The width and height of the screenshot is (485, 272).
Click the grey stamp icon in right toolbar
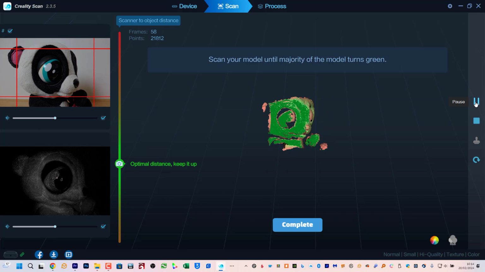476,140
